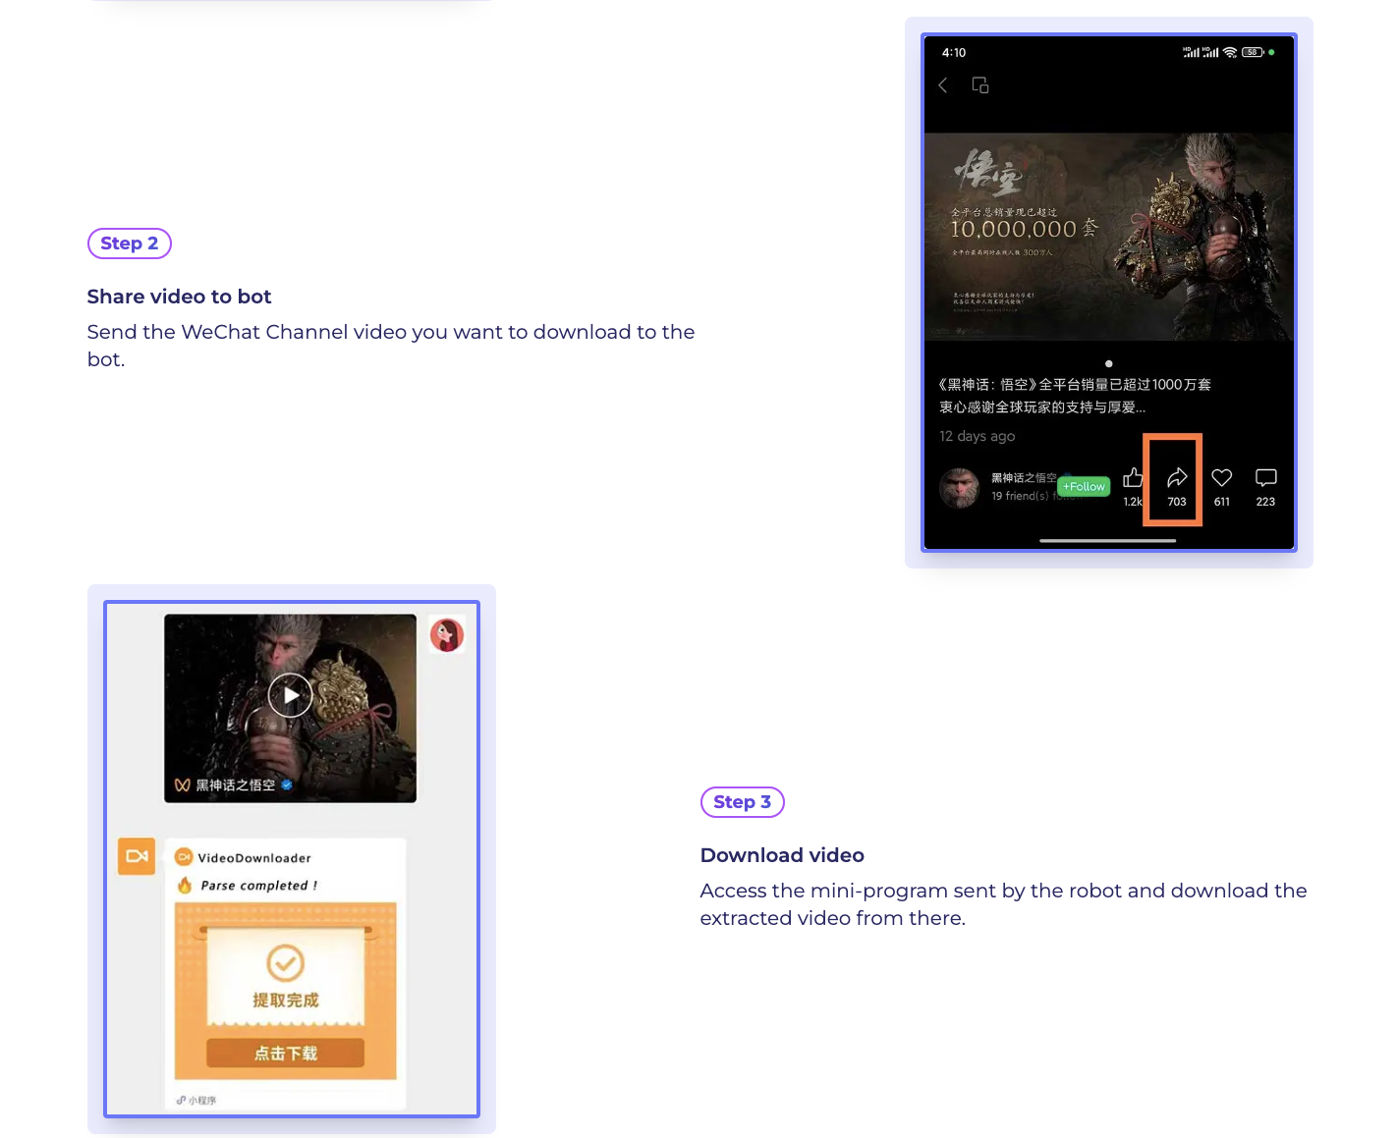Click the "VideoDownloader" card title

tap(254, 858)
